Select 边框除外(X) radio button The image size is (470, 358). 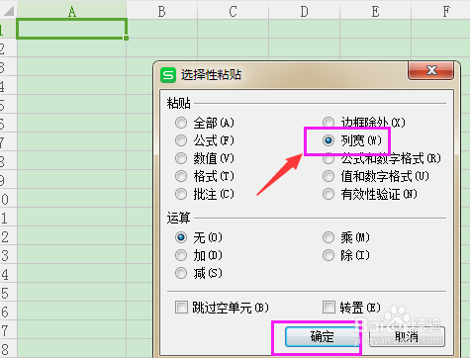tap(329, 123)
